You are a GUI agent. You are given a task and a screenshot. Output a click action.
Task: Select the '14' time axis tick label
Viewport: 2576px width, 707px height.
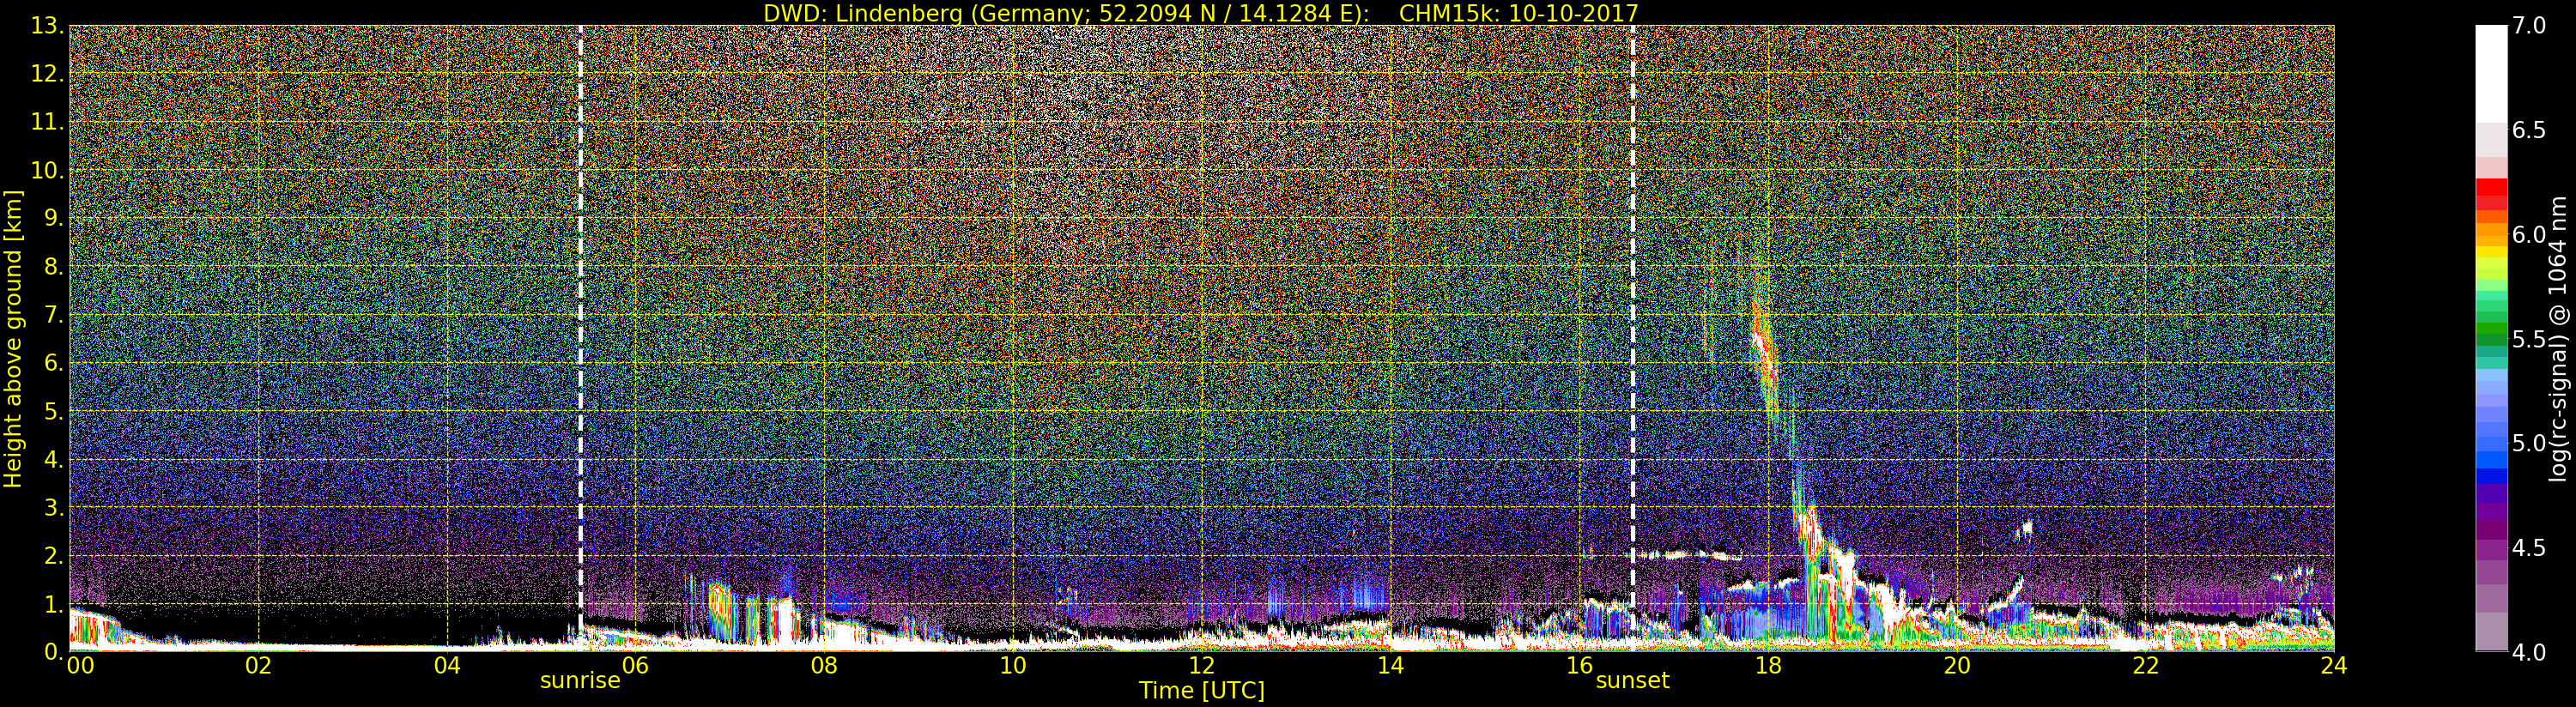pos(1390,665)
